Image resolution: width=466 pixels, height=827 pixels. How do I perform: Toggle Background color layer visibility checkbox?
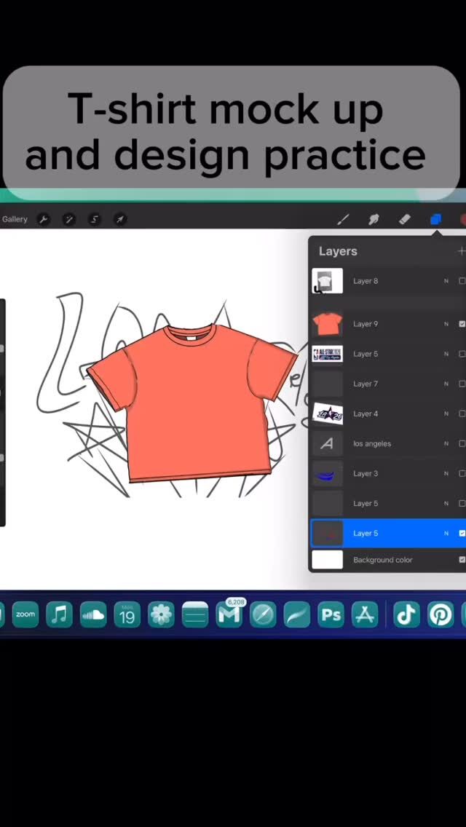(x=462, y=560)
